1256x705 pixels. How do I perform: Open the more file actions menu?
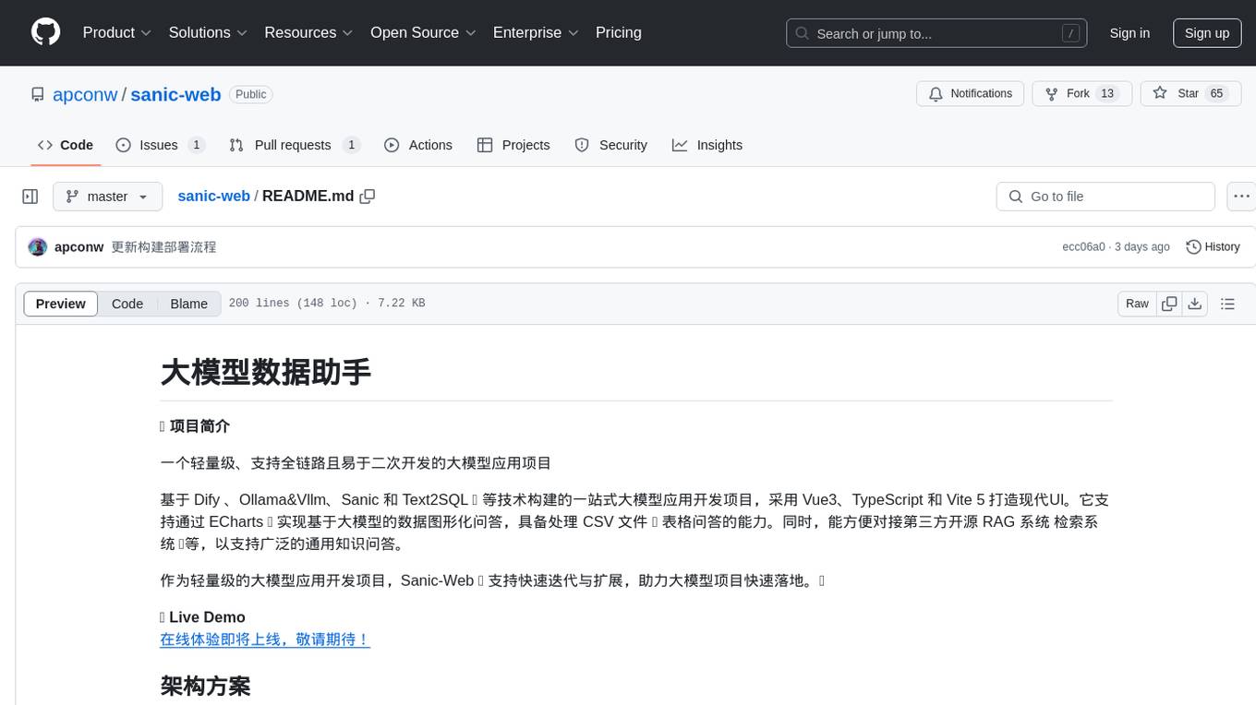[1242, 197]
